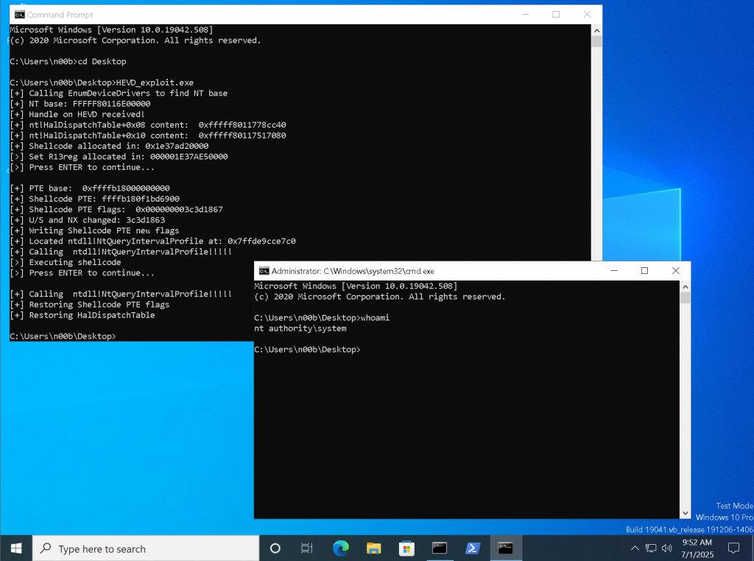The height and width of the screenshot is (561, 754).
Task: Open the Windows Start menu
Action: click(x=16, y=548)
